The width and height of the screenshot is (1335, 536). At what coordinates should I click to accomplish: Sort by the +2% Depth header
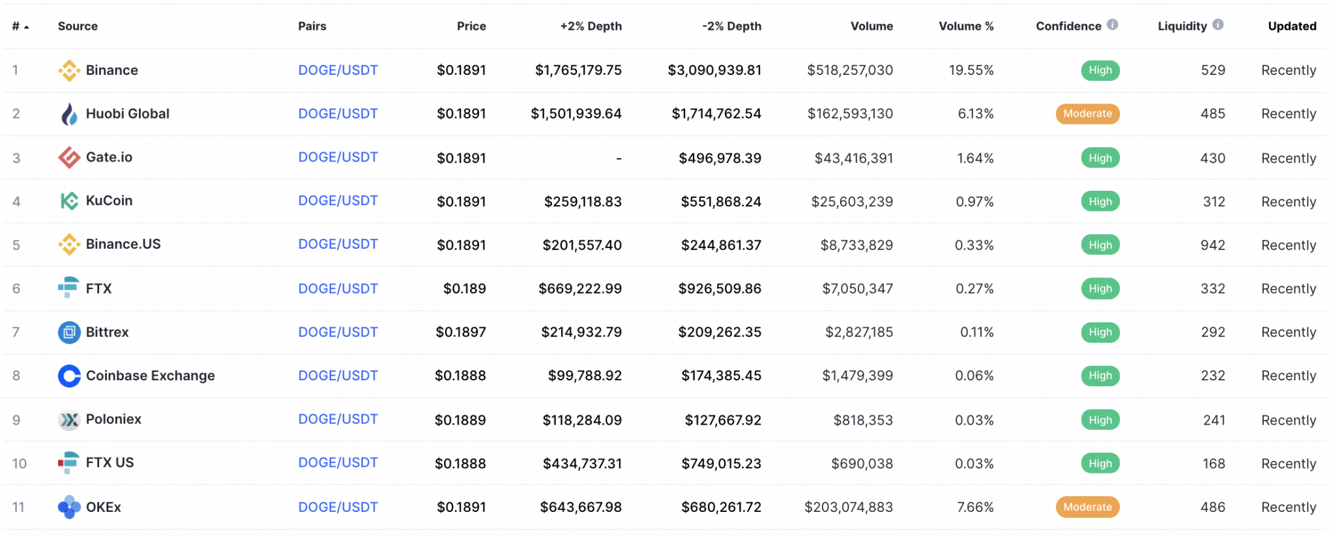click(591, 26)
